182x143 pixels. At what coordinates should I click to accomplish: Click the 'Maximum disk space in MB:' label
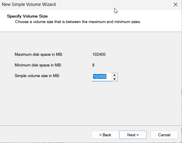39,54
